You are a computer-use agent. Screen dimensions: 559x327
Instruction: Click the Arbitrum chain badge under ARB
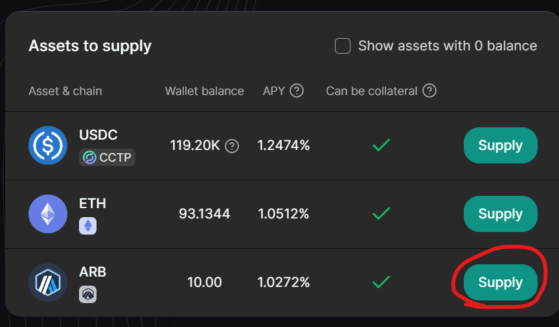87,294
